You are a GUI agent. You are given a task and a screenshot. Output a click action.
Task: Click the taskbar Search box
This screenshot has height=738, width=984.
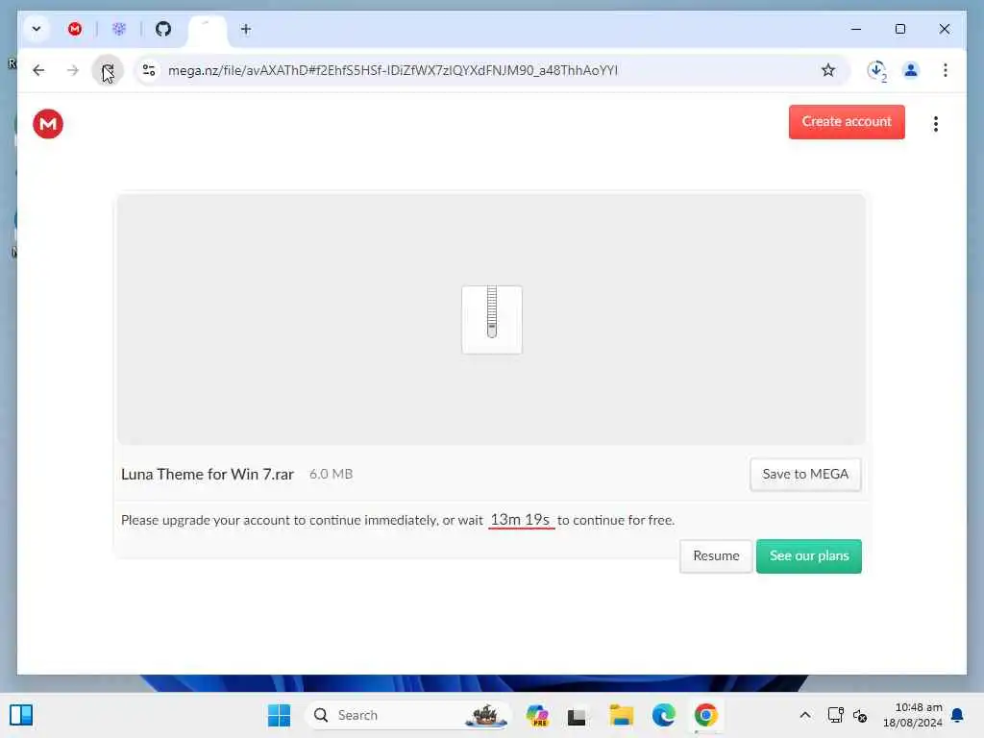(x=408, y=715)
